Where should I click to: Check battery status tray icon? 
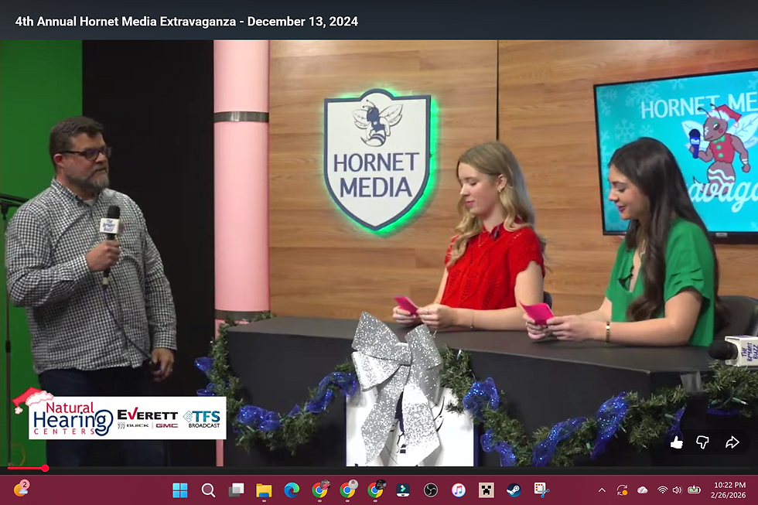(x=695, y=490)
